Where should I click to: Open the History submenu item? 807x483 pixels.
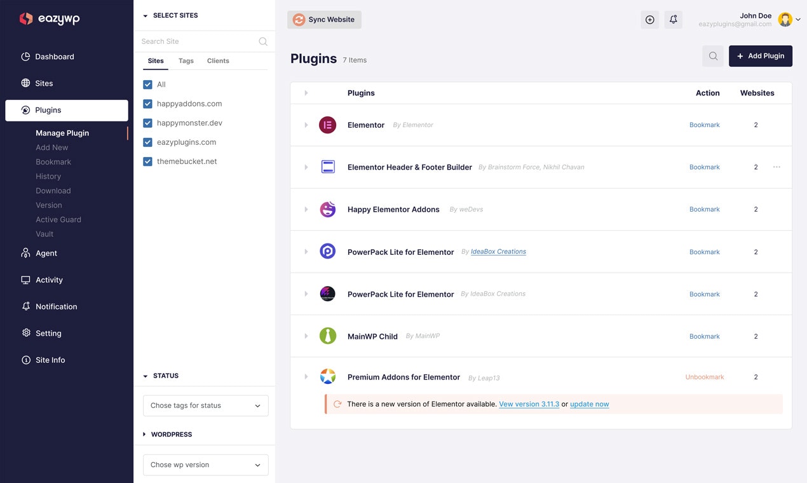coord(48,176)
